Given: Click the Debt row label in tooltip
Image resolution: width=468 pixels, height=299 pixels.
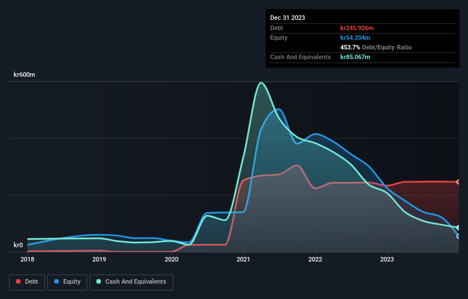Looking at the screenshot, I should coord(276,28).
